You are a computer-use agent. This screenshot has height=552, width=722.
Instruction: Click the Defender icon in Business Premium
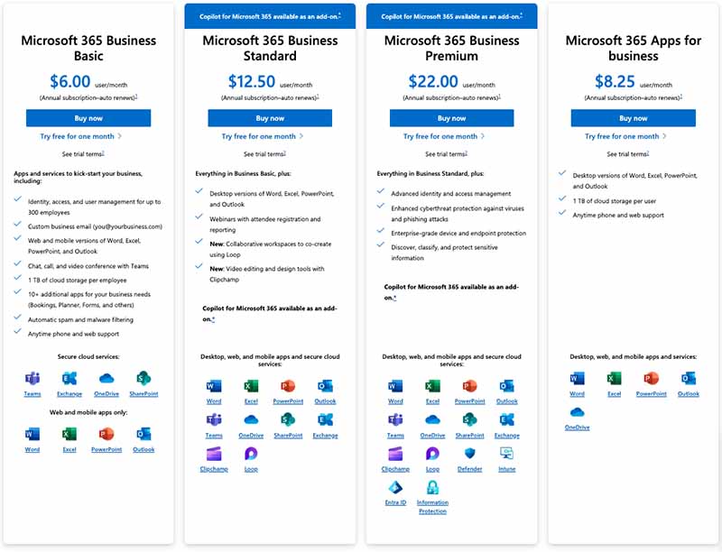[469, 454]
